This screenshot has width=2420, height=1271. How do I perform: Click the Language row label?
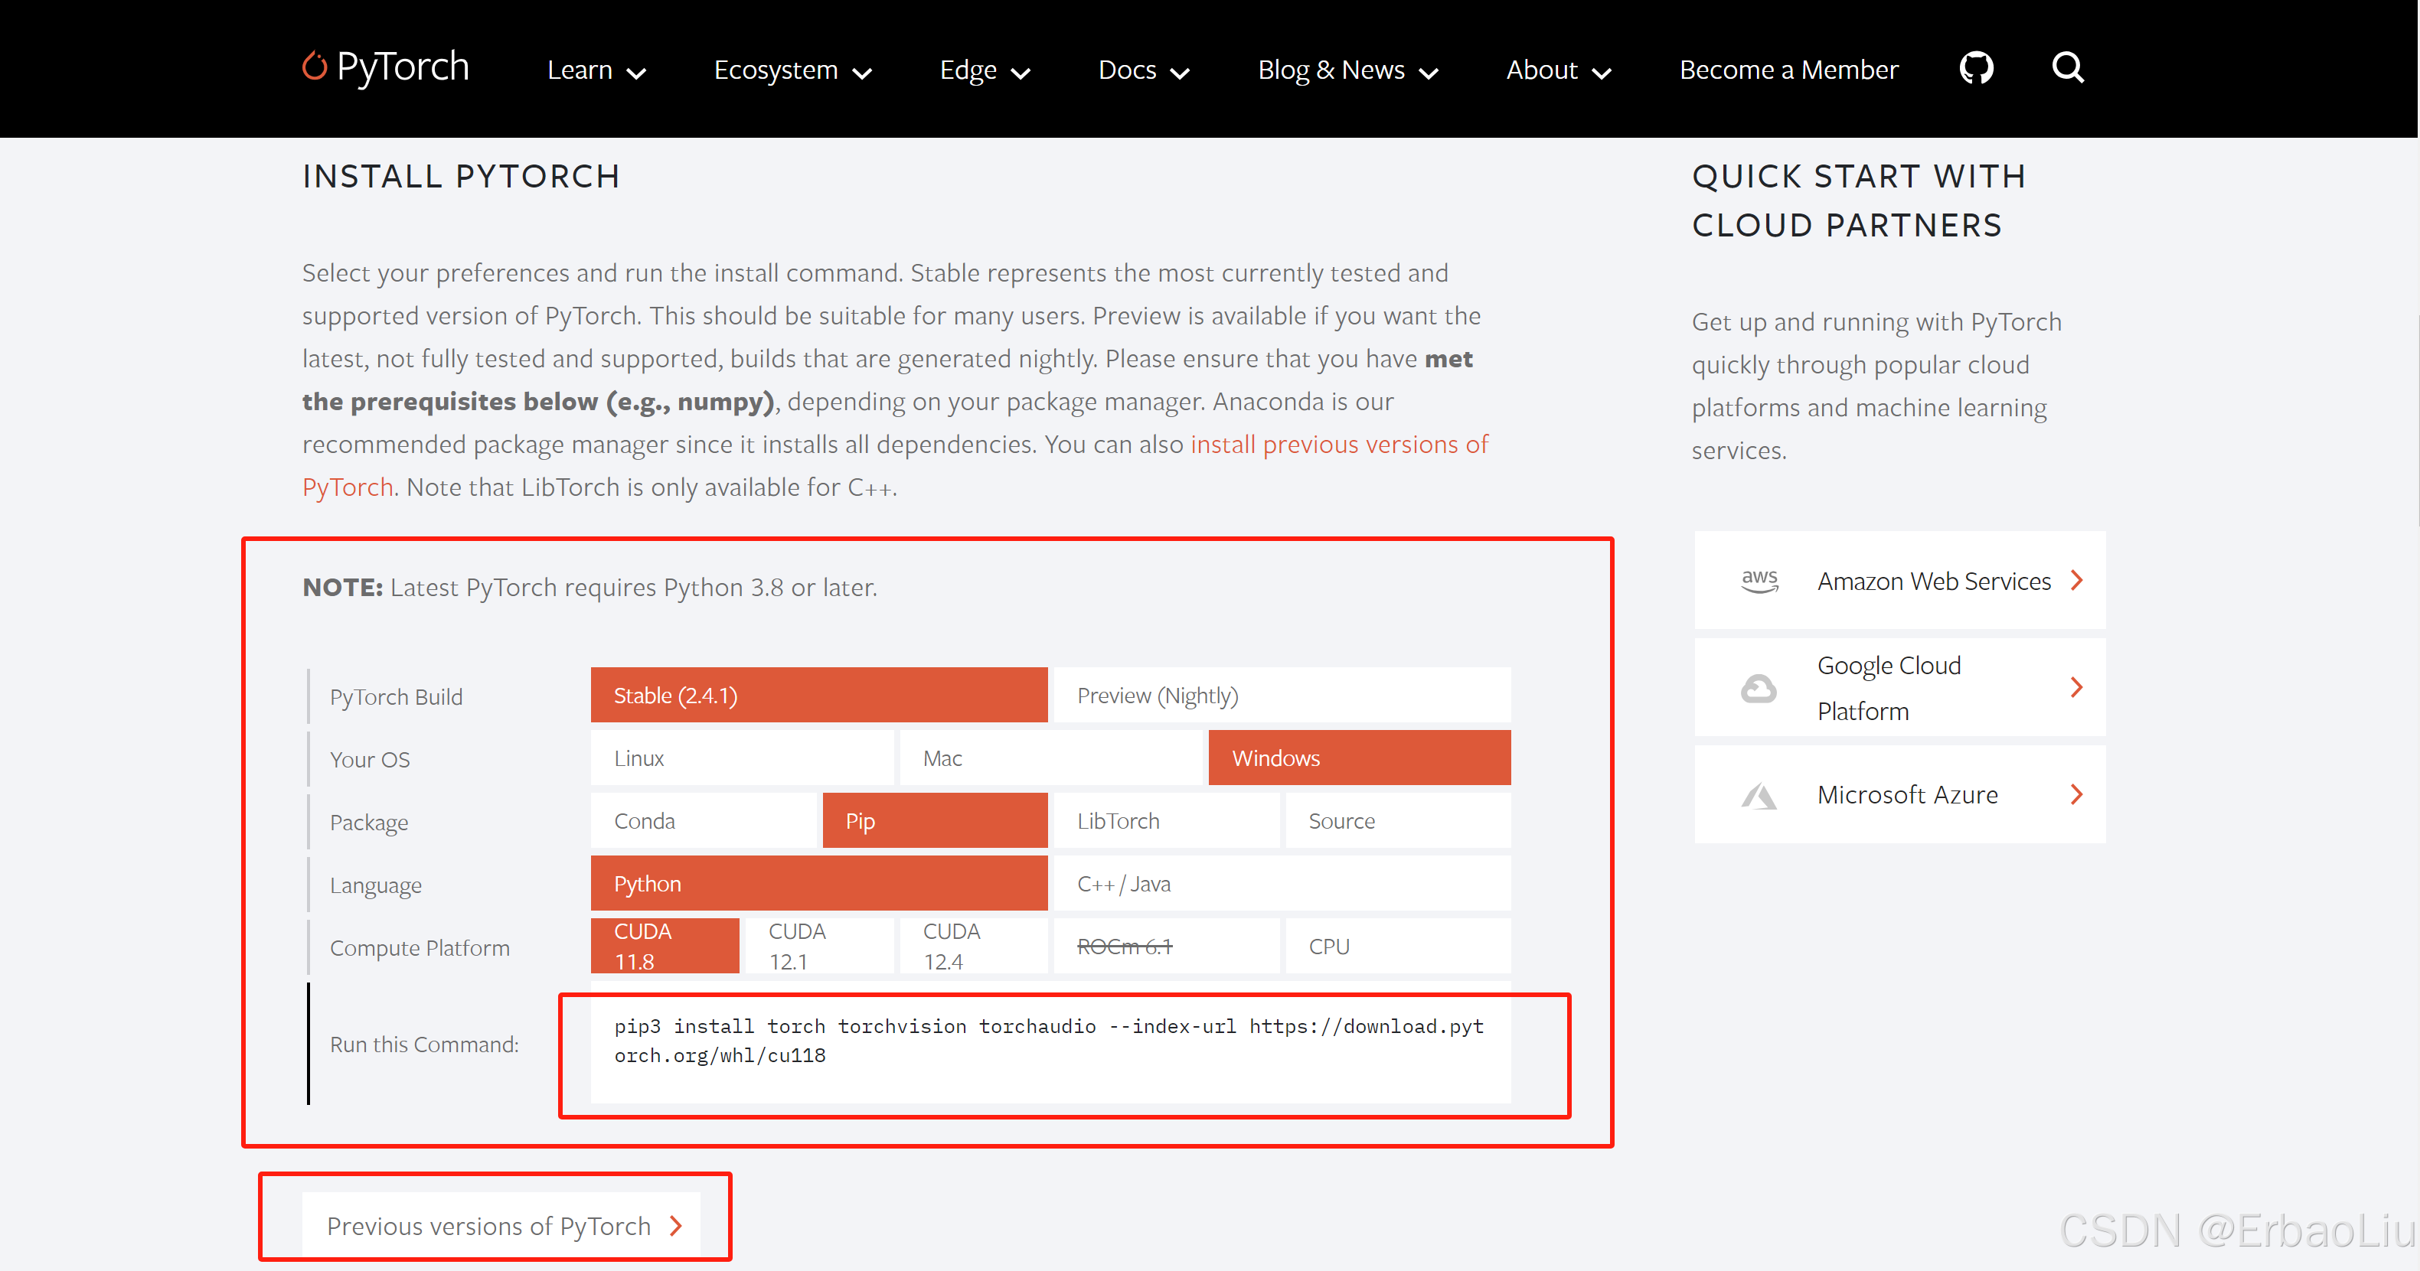coord(376,886)
